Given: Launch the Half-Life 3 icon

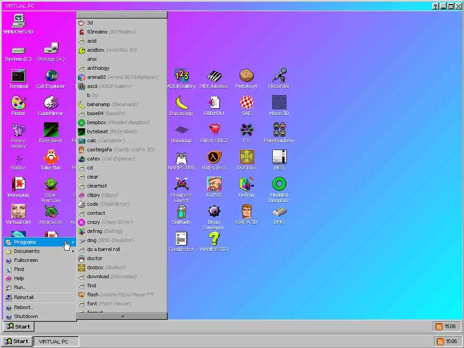Looking at the screenshot, I should click(x=214, y=160).
